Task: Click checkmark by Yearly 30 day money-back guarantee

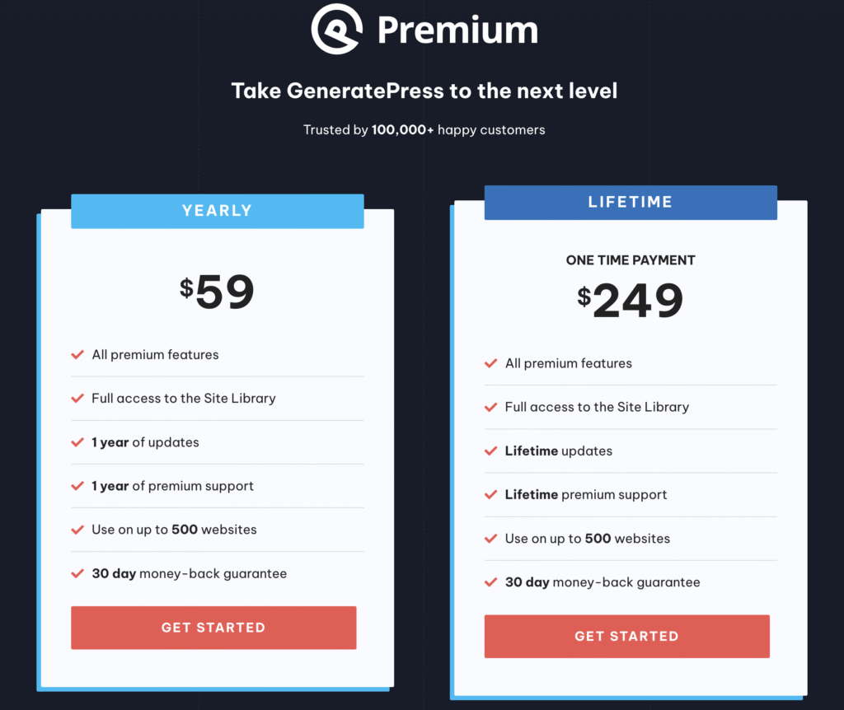Action: pyautogui.click(x=77, y=573)
